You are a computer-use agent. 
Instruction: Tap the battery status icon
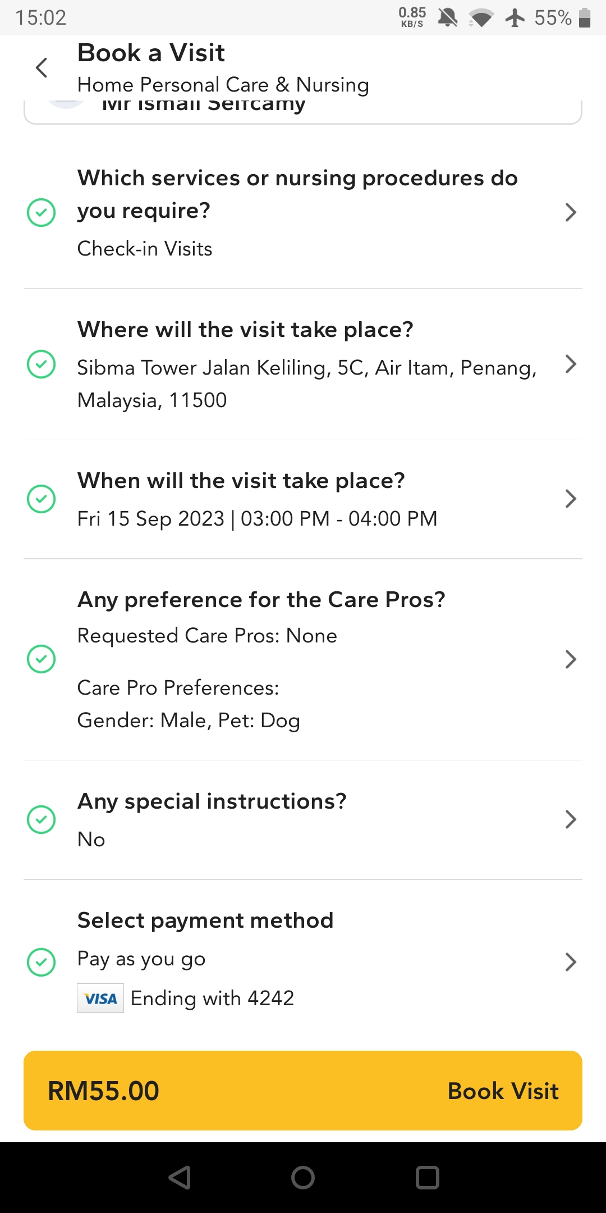pos(585,17)
